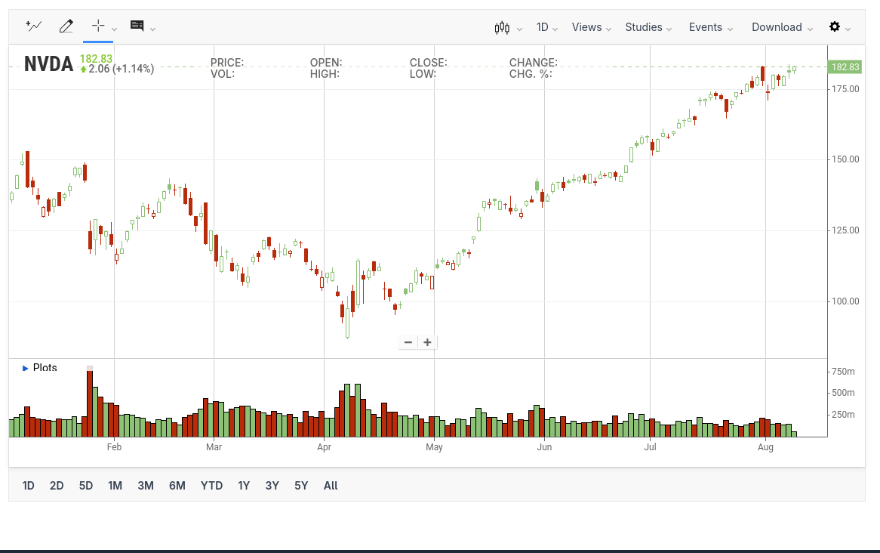
Task: Click the 150.00 price axis label
Action: (x=845, y=159)
